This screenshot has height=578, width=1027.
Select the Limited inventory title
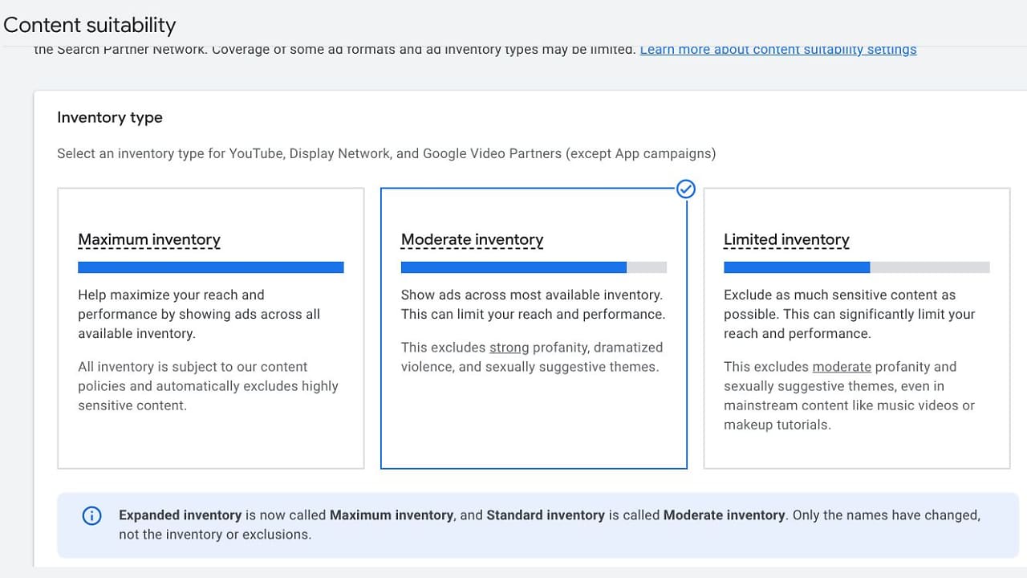click(786, 240)
